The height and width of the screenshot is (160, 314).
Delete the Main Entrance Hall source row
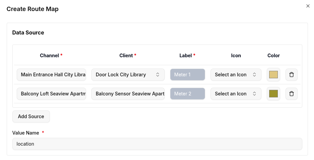[x=291, y=75]
